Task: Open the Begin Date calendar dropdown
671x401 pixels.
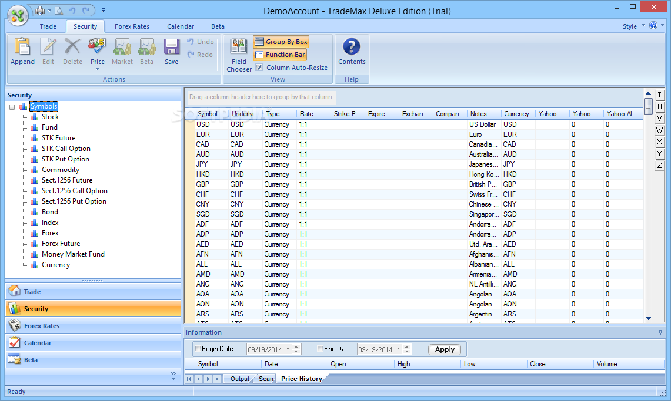Action: (288, 349)
